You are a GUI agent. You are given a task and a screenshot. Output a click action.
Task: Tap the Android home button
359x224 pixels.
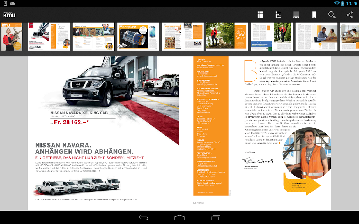point(179,218)
